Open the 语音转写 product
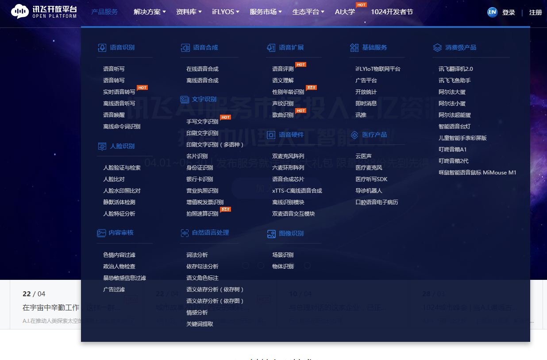This screenshot has height=360, width=547. [114, 81]
